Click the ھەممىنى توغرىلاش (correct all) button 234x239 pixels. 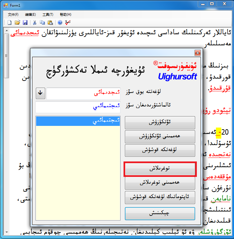160,183
